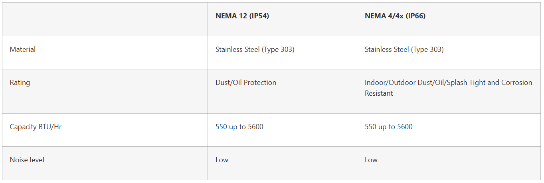
Task: Click Low noise value under NEMA 12
Action: click(222, 160)
